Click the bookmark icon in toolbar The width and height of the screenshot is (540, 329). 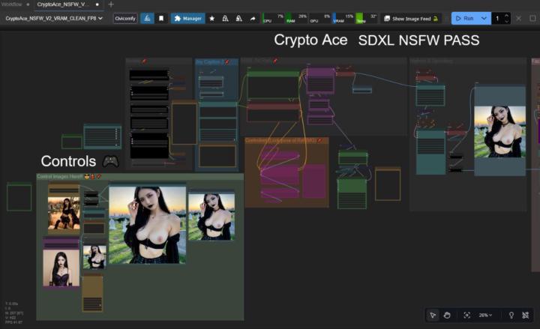[161, 18]
